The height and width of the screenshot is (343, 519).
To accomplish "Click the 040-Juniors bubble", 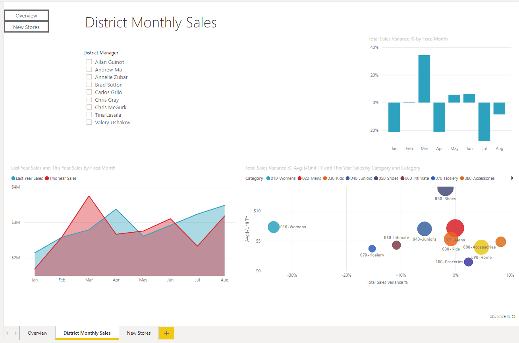I will [424, 229].
